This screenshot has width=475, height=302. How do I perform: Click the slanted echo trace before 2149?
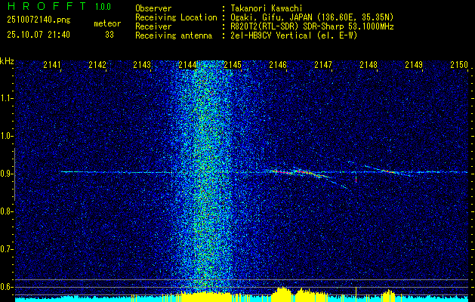pos(387,171)
